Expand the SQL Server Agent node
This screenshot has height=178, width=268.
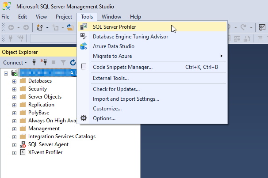(14, 145)
